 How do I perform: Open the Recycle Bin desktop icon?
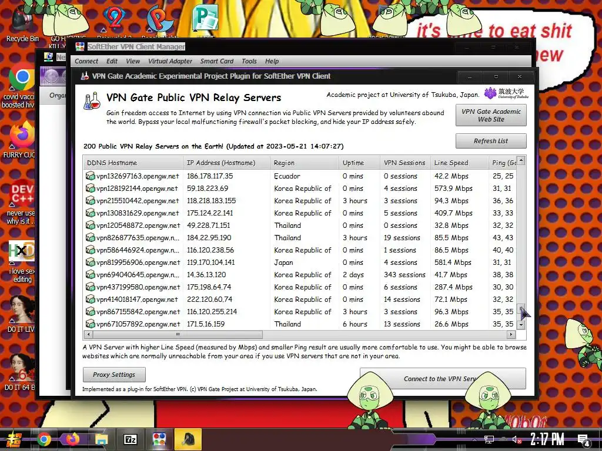click(x=22, y=23)
